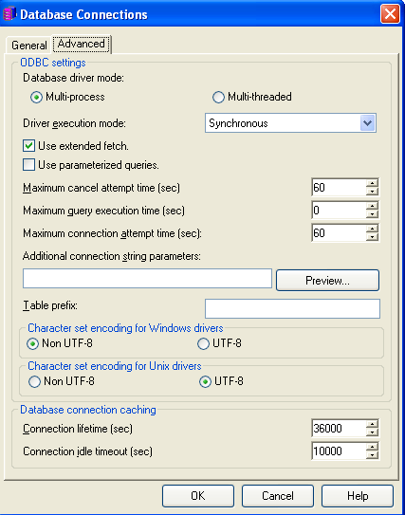Decrease maximum query execution time
Viewport: 405px width, 515px height.
click(x=372, y=214)
